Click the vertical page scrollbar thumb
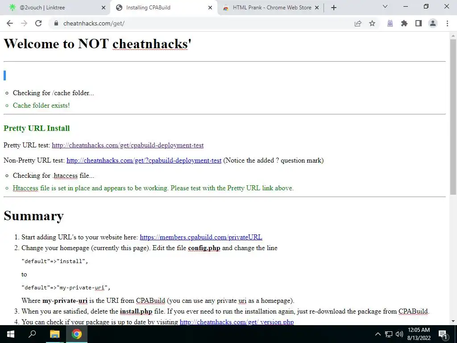This screenshot has height=343, width=457. point(453,117)
